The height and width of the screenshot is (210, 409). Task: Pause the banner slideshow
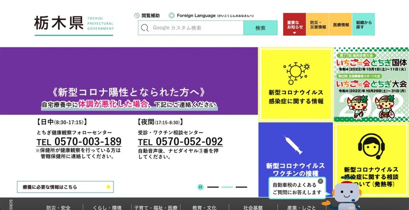click(x=201, y=187)
